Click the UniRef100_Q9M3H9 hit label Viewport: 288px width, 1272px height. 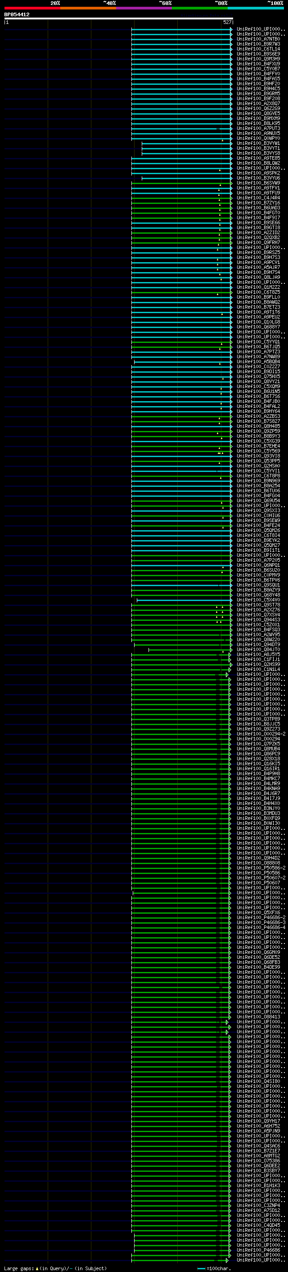tap(258, 59)
